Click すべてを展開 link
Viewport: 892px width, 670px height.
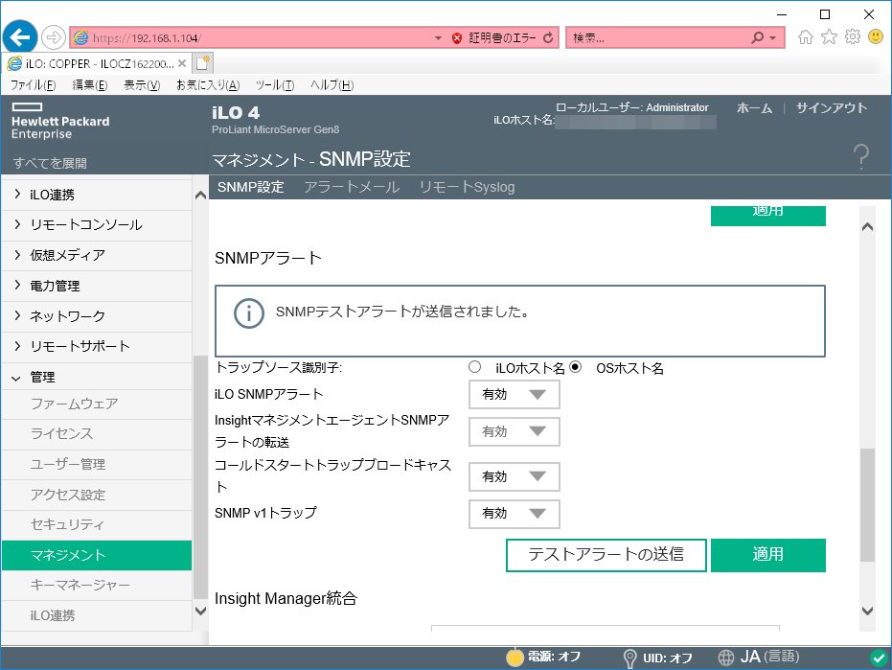(x=50, y=163)
